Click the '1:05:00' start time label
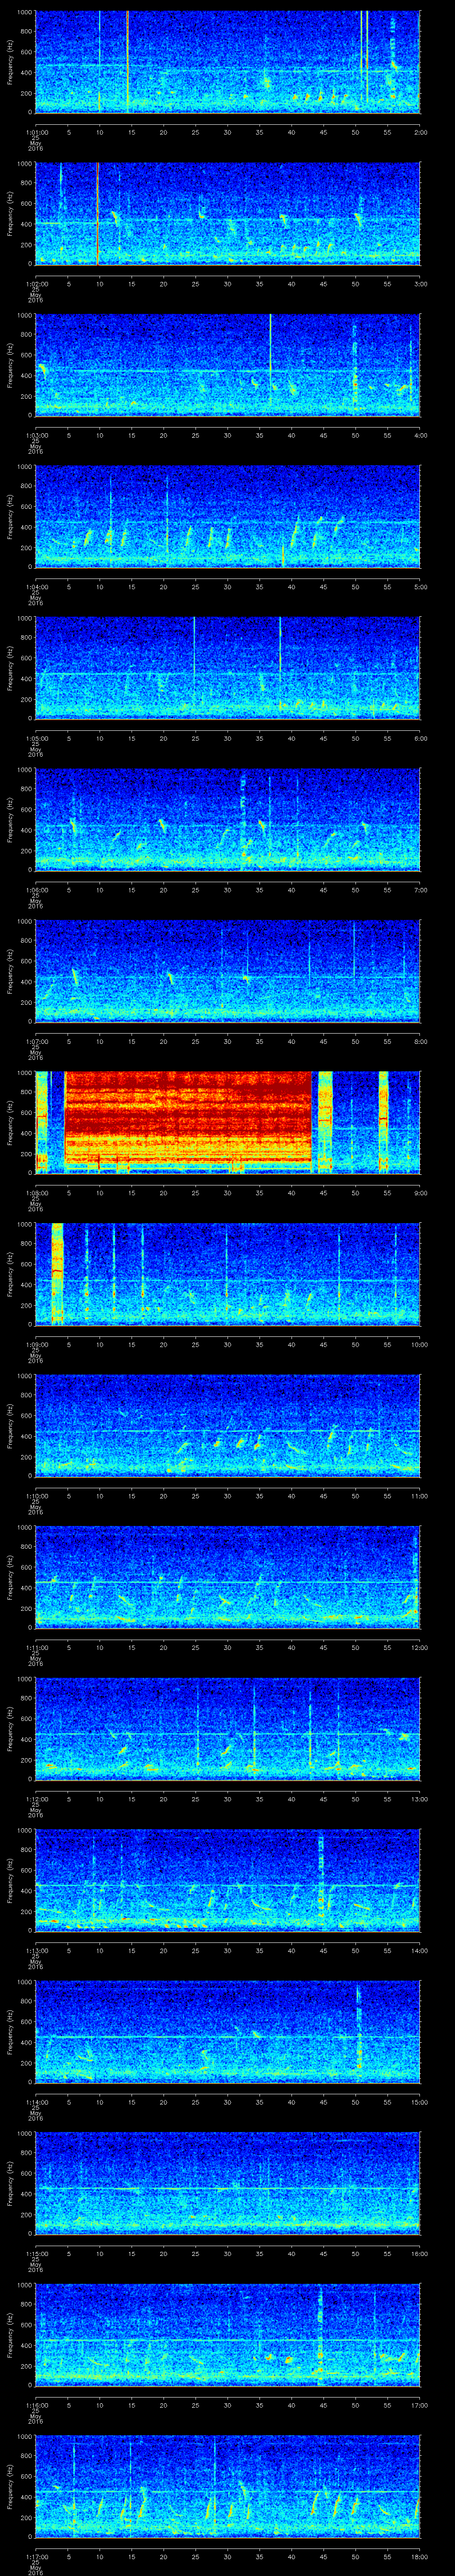 (37, 738)
